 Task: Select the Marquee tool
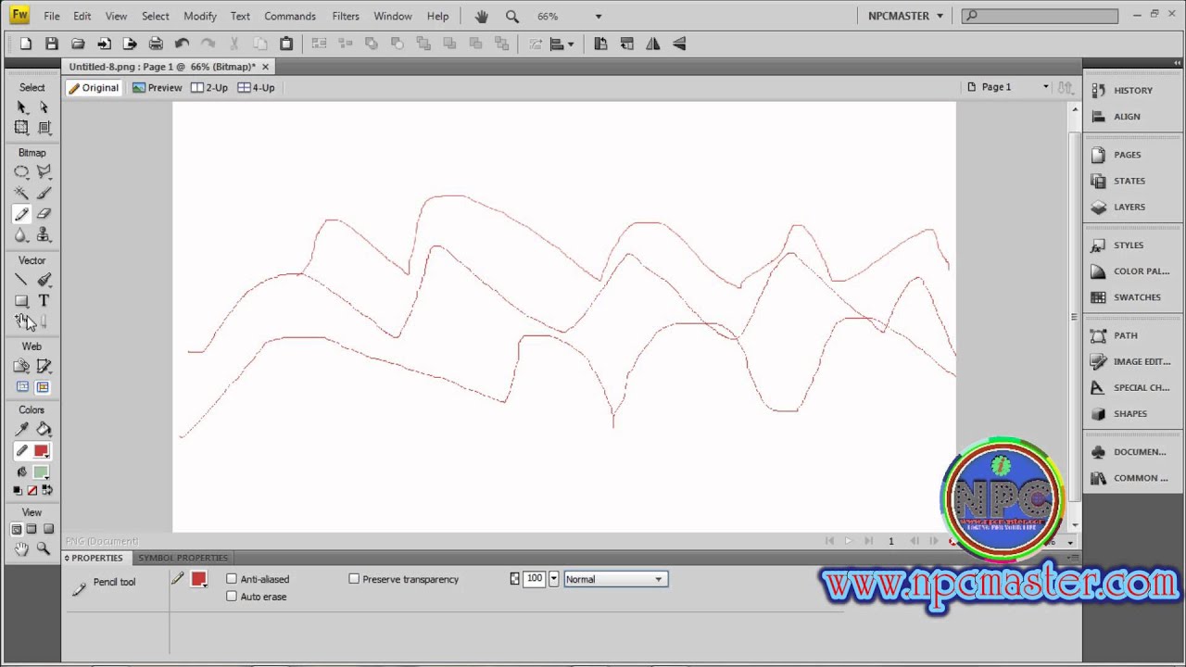[x=21, y=172]
